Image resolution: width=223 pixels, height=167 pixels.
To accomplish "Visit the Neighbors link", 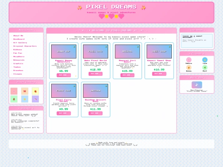I will click(x=19, y=56).
